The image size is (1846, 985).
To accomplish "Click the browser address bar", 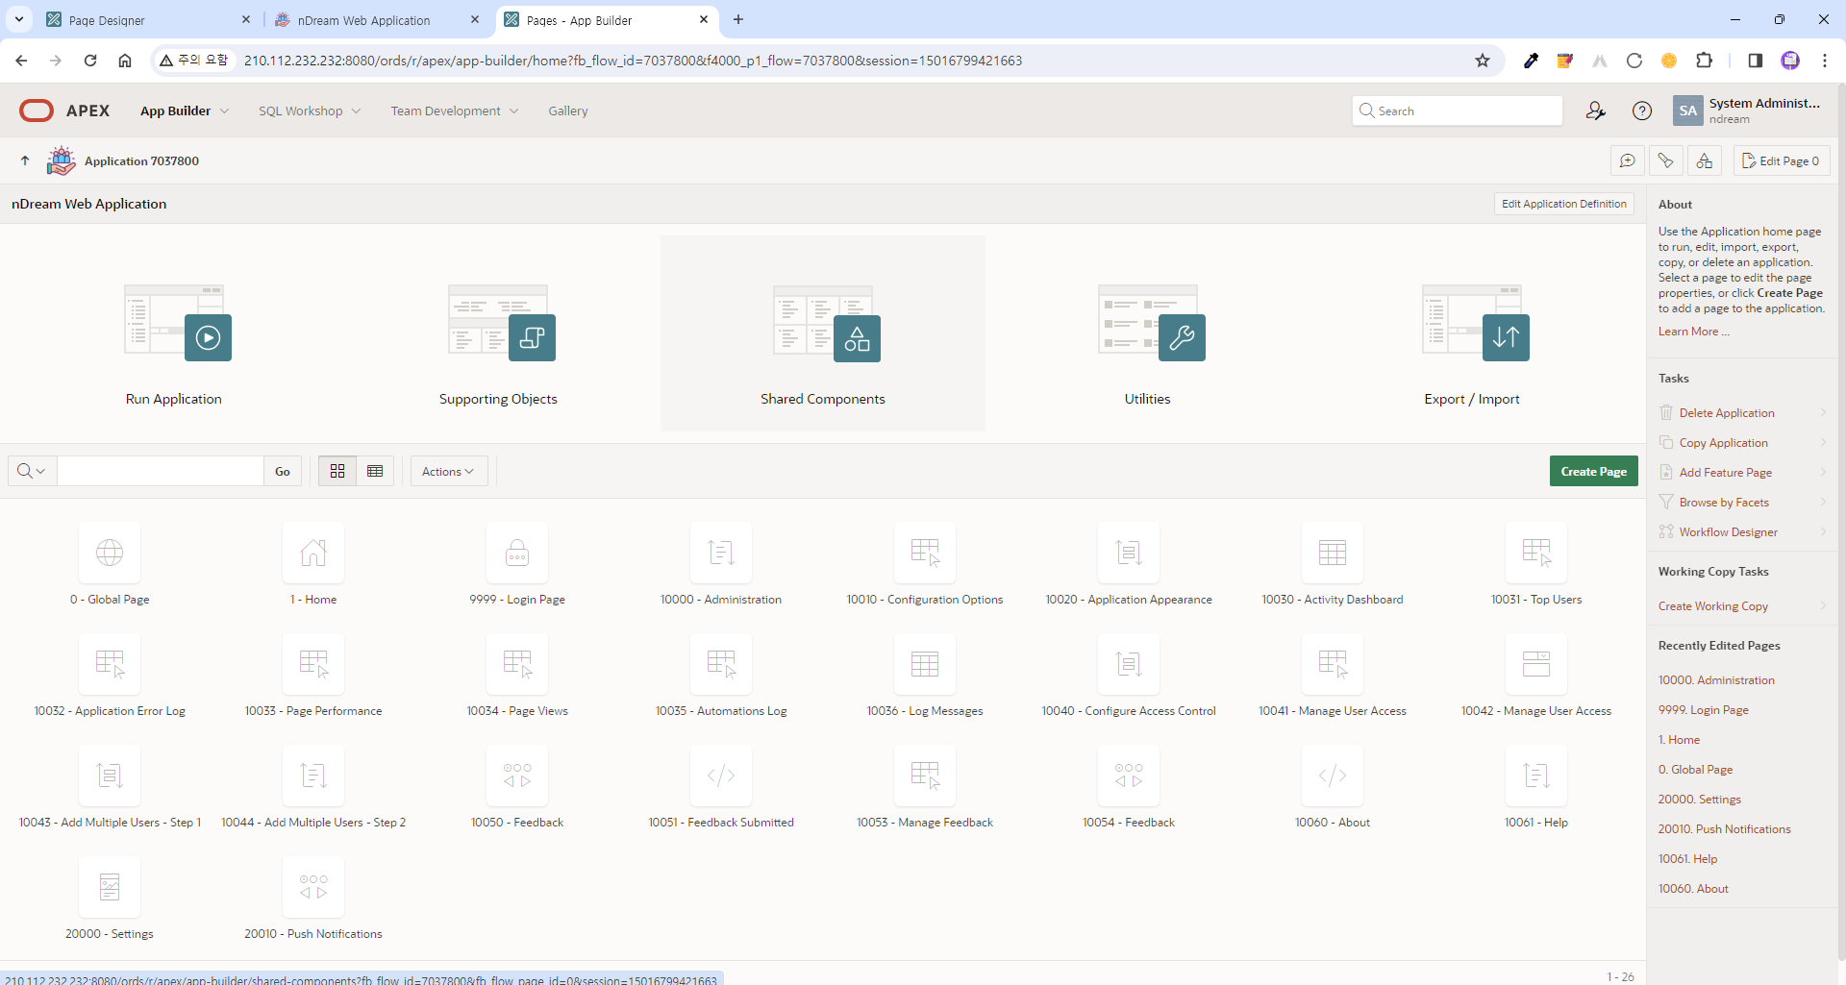I will point(827,61).
